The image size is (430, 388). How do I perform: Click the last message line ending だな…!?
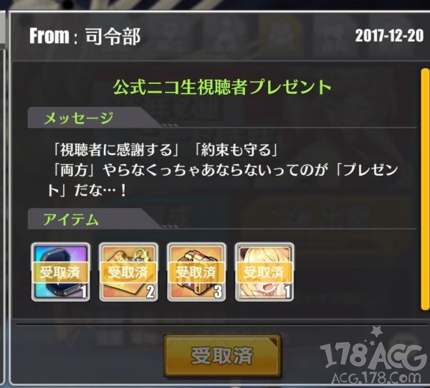click(x=87, y=191)
